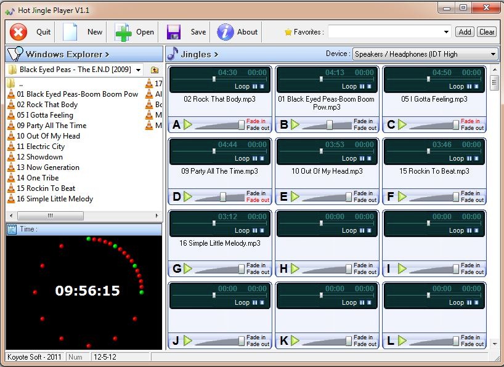Image resolution: width=504 pixels, height=367 pixels.
Task: Stop jingle C using its stop icon
Action: click(x=477, y=87)
